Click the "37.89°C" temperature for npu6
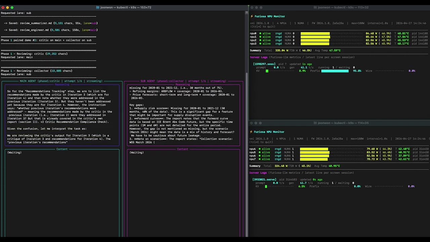 click(404, 156)
